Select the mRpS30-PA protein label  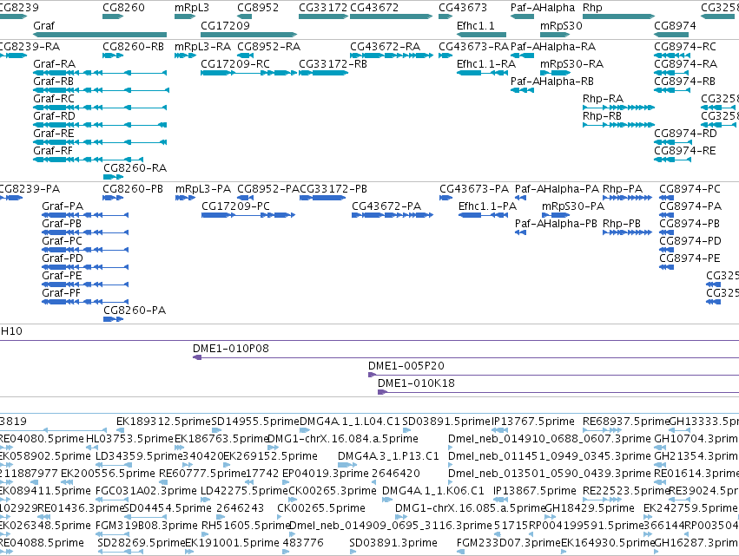click(573, 206)
